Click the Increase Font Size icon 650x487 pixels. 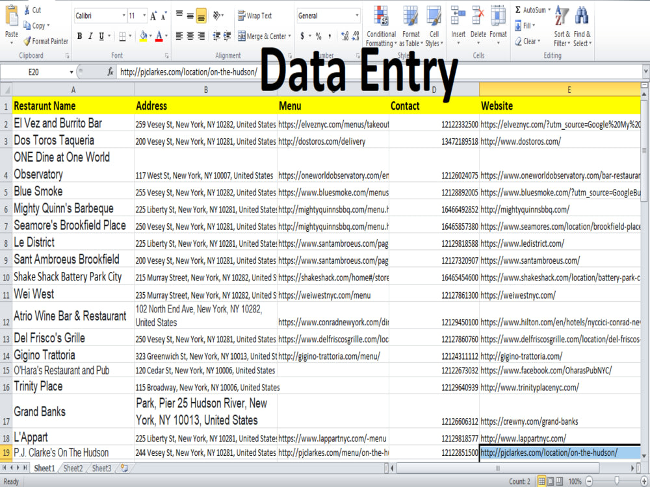[153, 16]
